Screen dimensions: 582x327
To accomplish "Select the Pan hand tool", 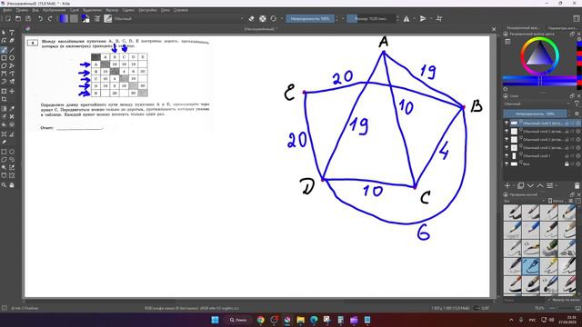I will click(12, 184).
